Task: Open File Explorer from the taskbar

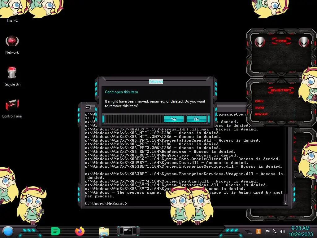Action: coord(104,231)
